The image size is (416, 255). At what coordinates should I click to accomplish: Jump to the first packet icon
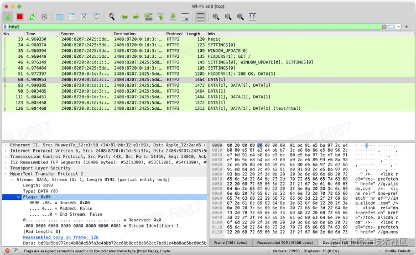160,17
